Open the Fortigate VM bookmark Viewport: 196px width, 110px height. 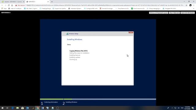[x=169, y=9]
